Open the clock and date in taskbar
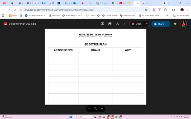Viewport: 191px width, 119px height. click(x=186, y=117)
